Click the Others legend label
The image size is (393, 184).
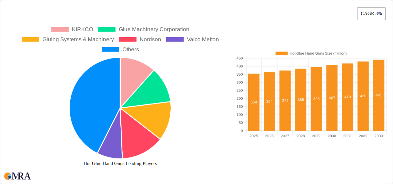131,50
